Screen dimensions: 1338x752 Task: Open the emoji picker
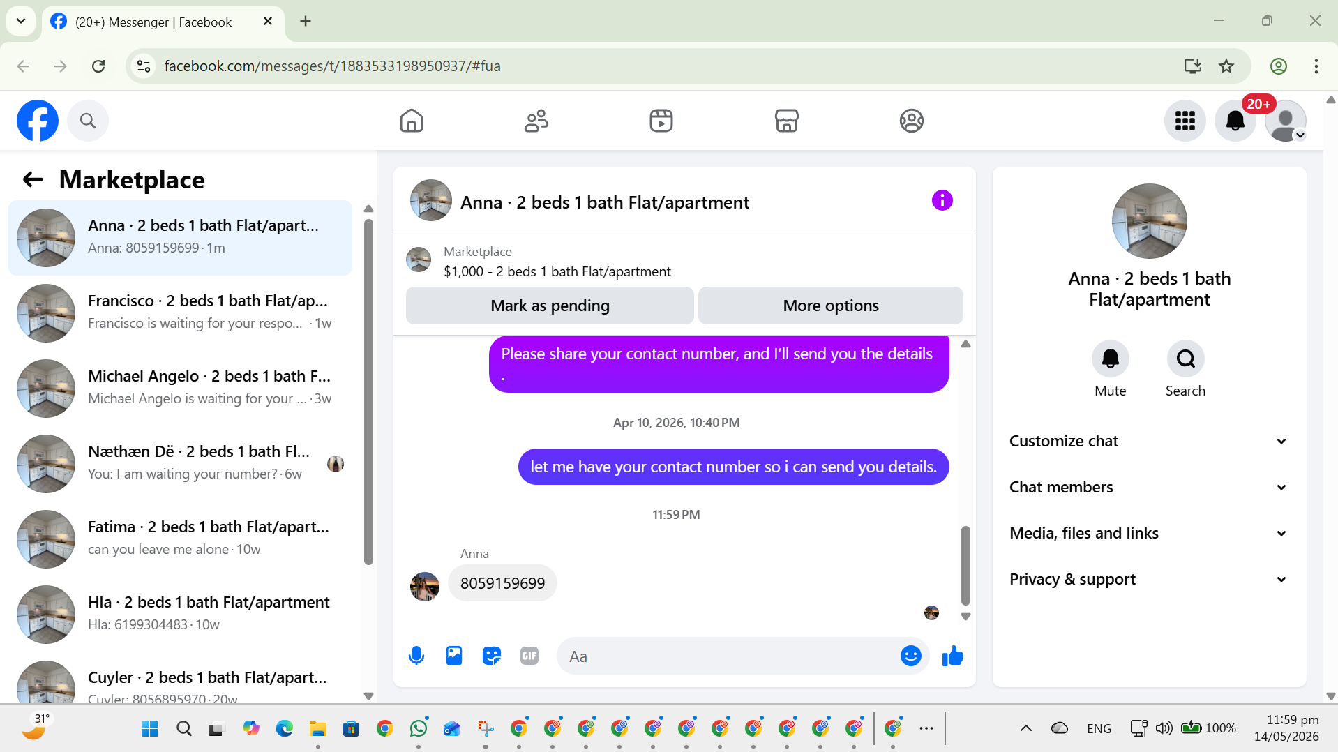pos(910,656)
